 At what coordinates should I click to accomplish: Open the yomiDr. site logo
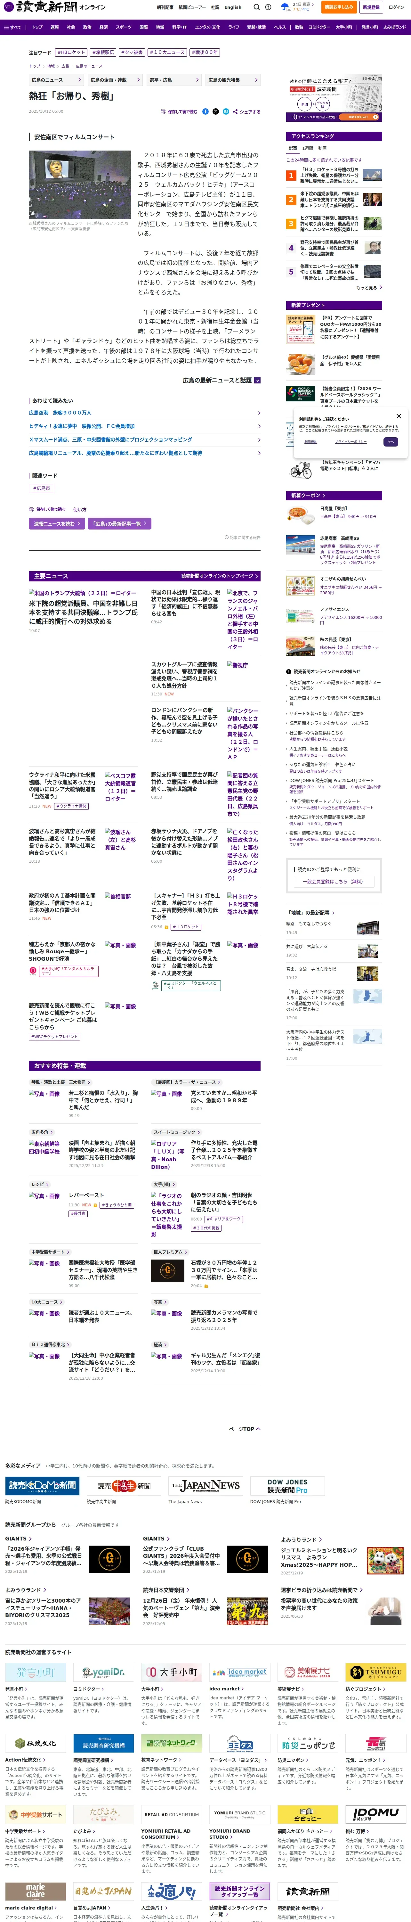(104, 1672)
